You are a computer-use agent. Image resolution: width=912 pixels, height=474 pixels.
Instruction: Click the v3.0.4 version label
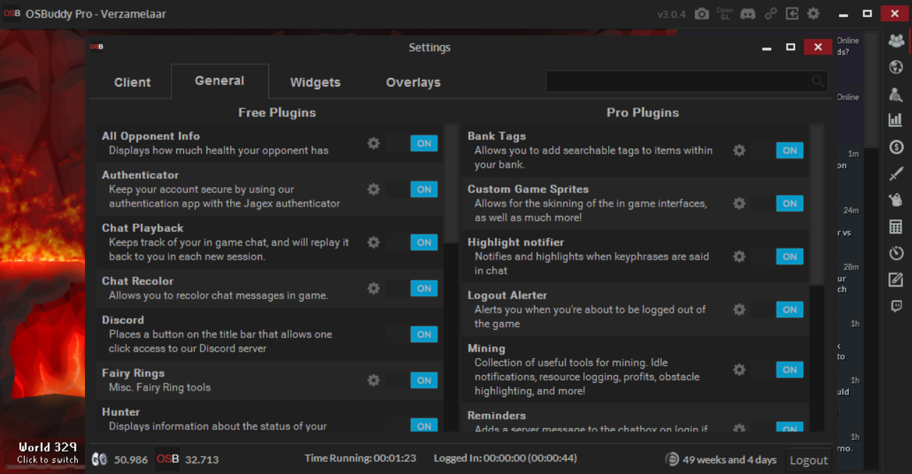pos(672,14)
